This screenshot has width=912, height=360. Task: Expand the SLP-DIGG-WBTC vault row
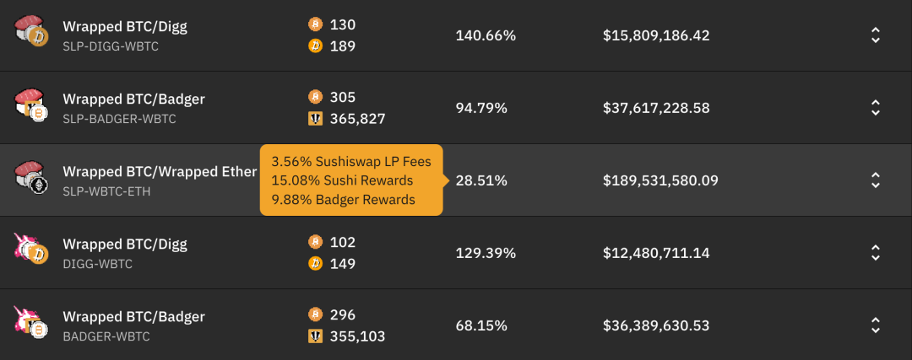click(x=876, y=35)
